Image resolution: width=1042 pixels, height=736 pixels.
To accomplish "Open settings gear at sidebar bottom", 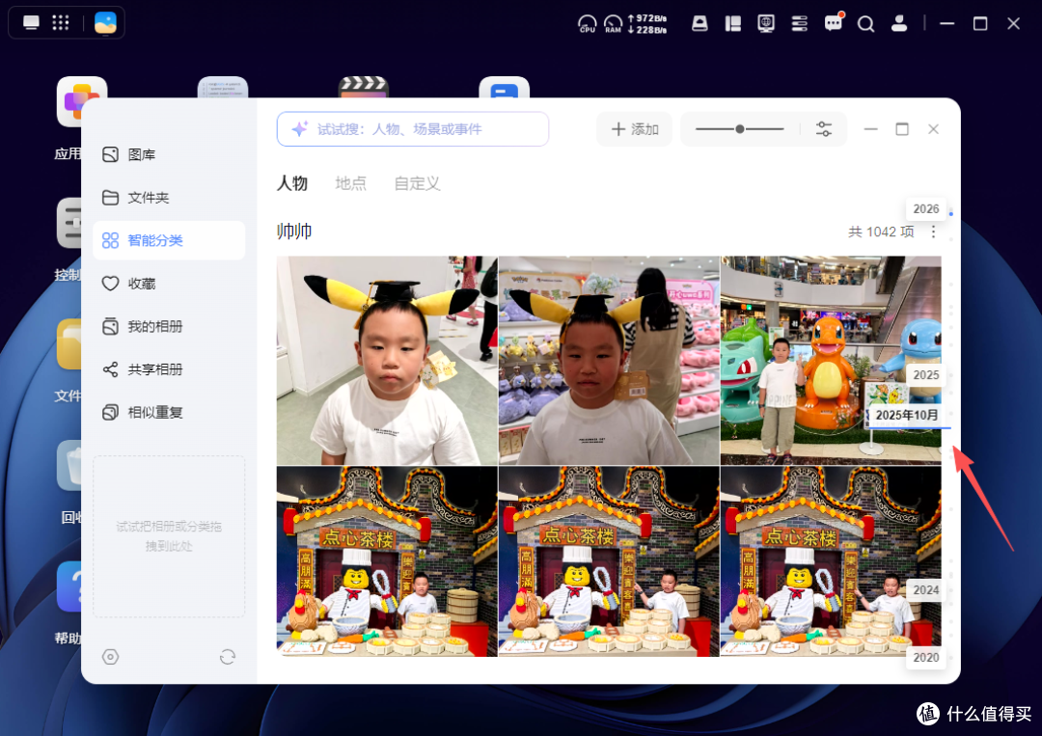I will point(110,657).
